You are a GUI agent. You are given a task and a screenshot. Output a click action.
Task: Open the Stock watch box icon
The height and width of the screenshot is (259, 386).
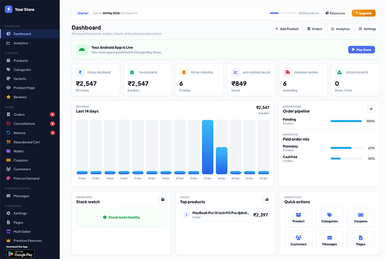coord(163,199)
